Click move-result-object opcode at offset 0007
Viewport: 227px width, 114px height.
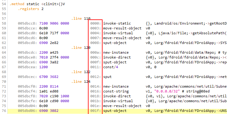click(x=122, y=38)
